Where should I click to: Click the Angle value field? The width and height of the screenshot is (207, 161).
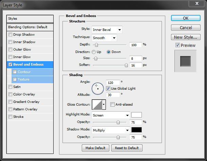tap(113, 83)
